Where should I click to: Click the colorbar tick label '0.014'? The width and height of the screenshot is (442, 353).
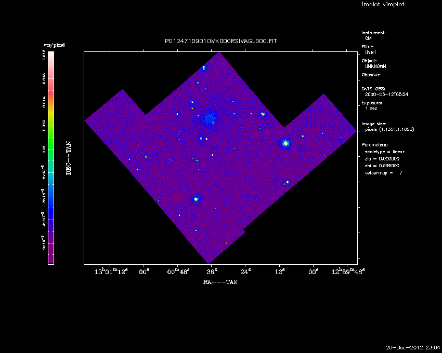(x=44, y=102)
